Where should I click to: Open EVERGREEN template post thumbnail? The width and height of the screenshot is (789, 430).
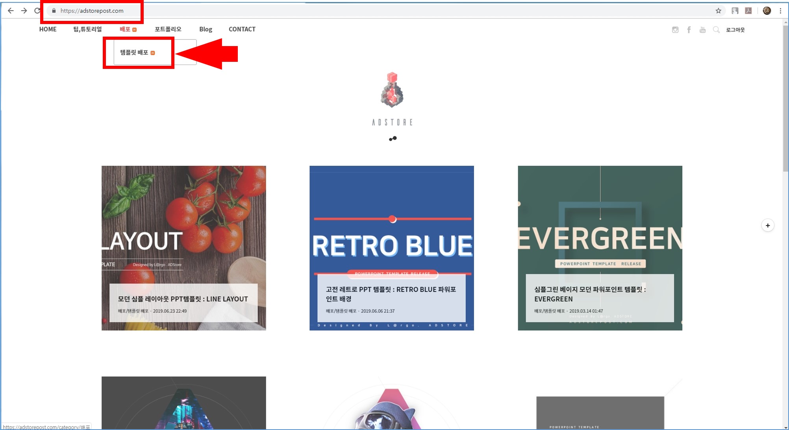tap(600, 248)
